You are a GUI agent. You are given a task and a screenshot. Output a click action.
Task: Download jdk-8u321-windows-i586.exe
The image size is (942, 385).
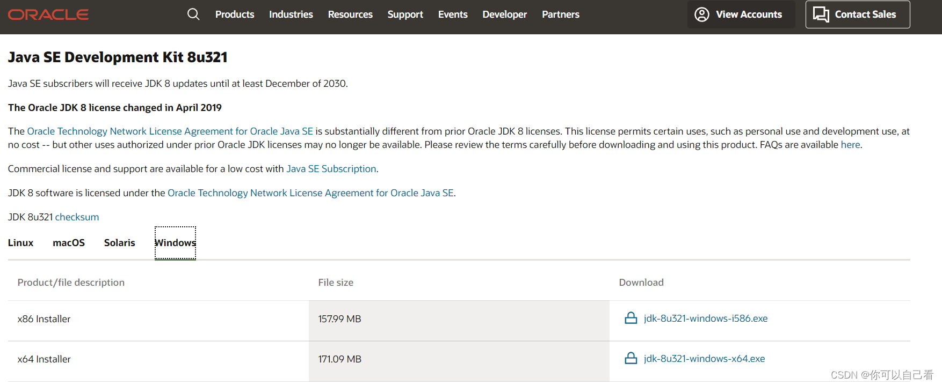pos(706,319)
